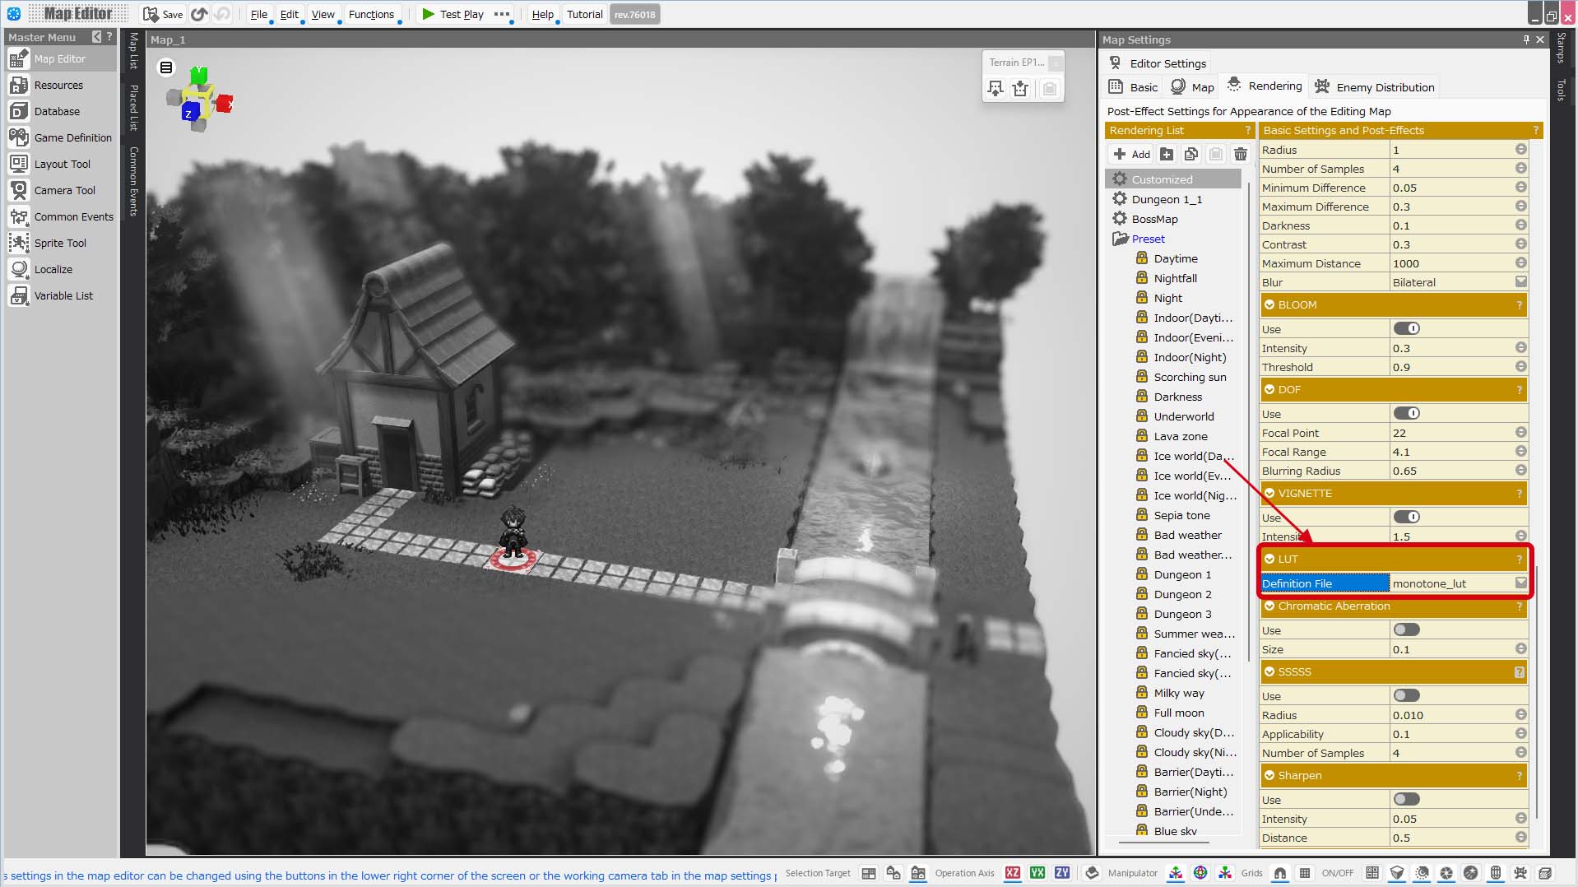Collapse the BLOOM section
1578x887 pixels.
point(1269,304)
